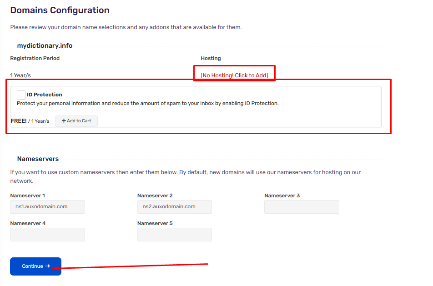Open the No Hosting Click to Add link

(234, 75)
